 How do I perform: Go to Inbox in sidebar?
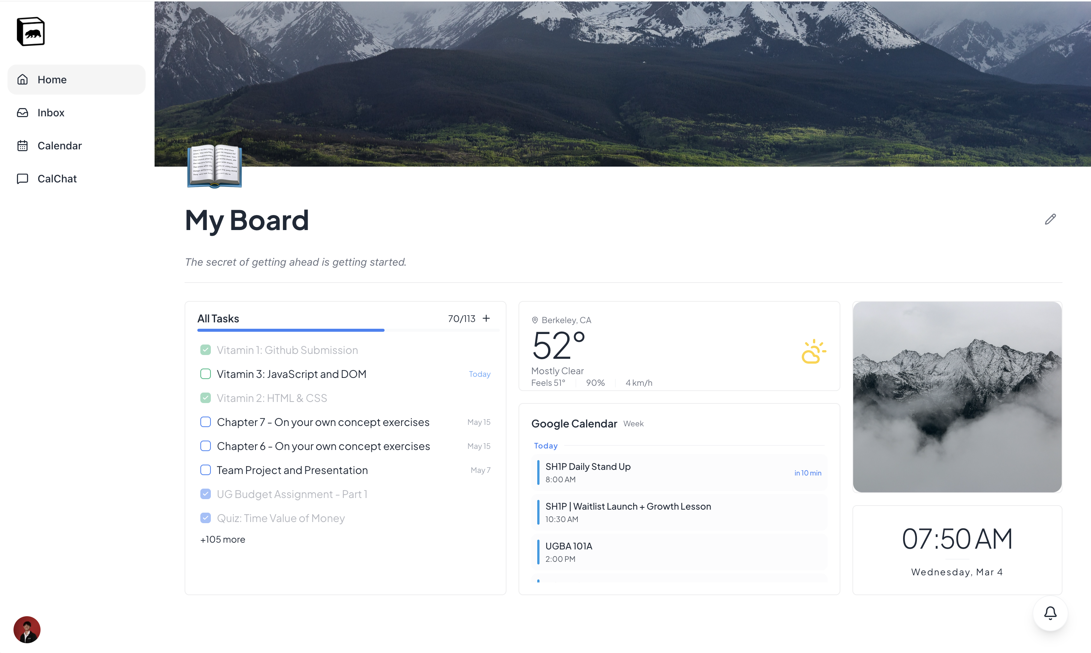(51, 113)
